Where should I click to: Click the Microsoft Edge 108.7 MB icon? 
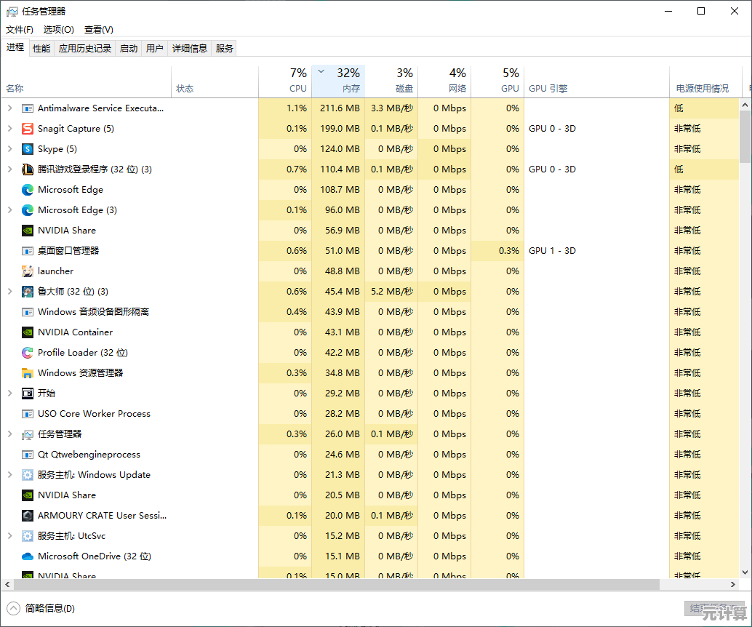point(28,190)
